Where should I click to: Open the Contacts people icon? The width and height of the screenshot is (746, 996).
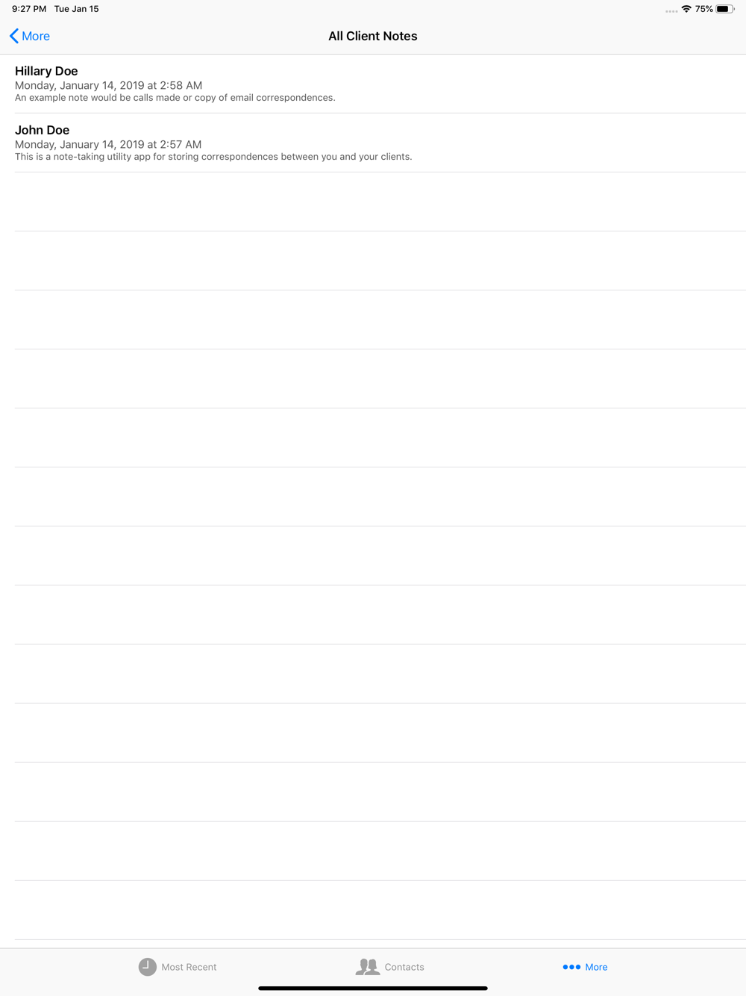tap(368, 967)
